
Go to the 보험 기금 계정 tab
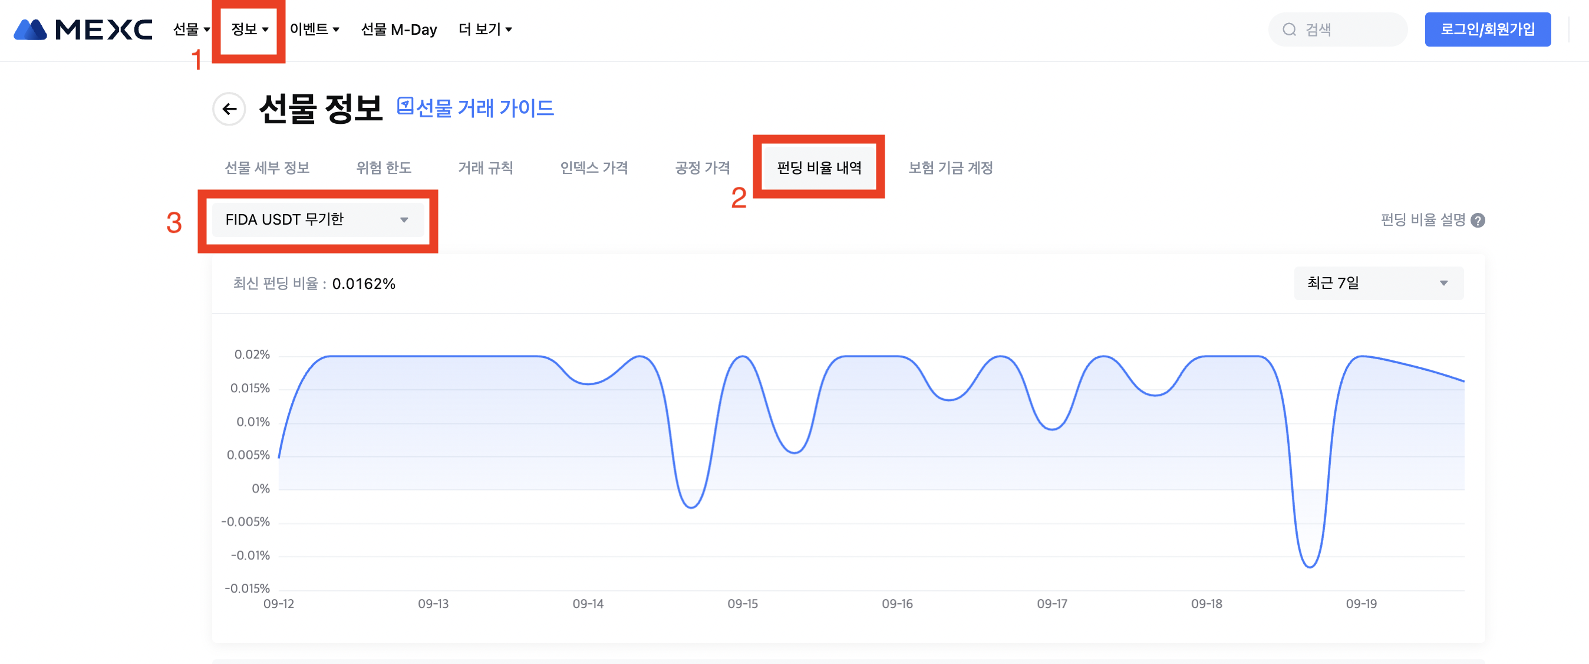click(x=950, y=168)
